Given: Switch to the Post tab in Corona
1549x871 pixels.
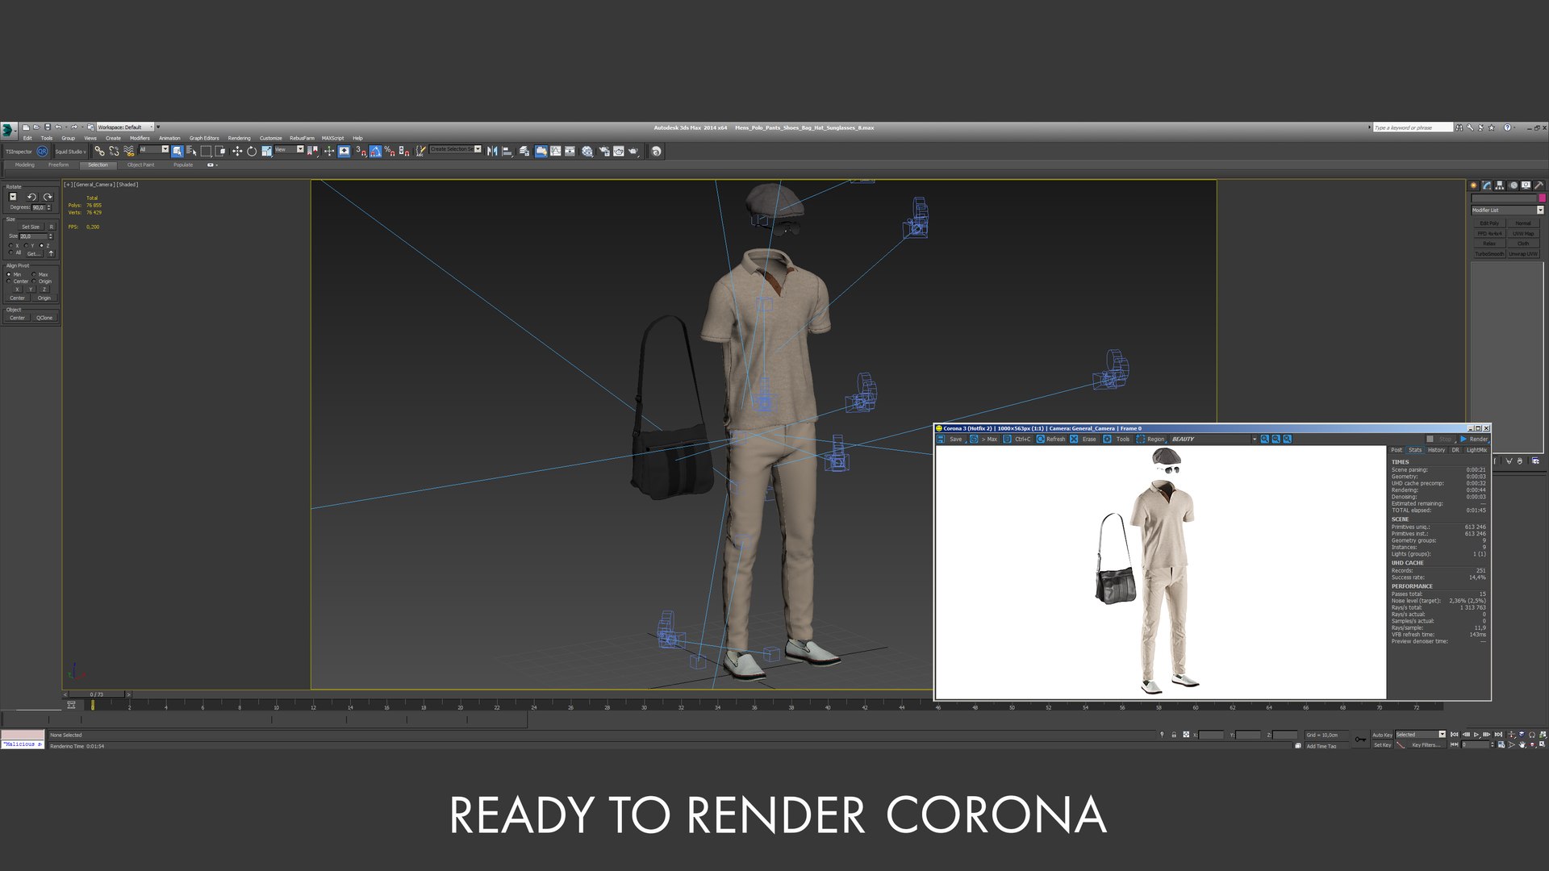Looking at the screenshot, I should [1396, 450].
